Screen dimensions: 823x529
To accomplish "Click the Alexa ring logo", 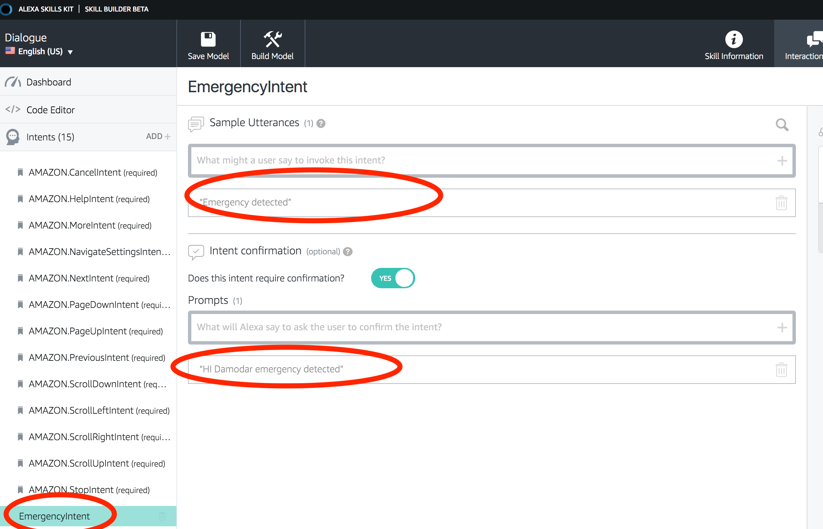I will 6,9.
